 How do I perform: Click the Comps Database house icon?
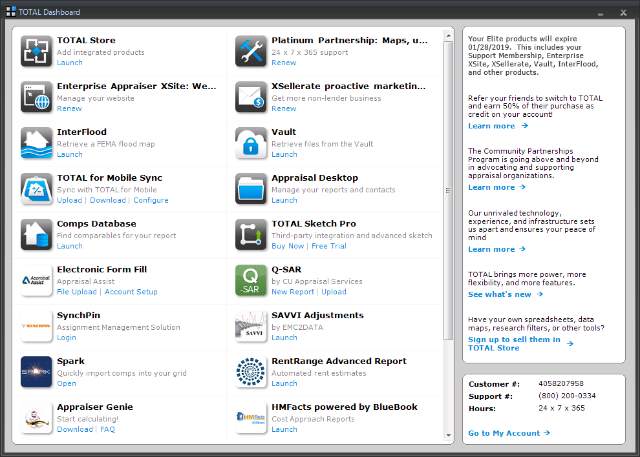(x=36, y=234)
